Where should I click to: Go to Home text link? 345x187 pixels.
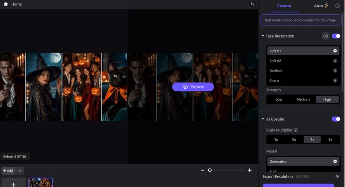tap(16, 4)
